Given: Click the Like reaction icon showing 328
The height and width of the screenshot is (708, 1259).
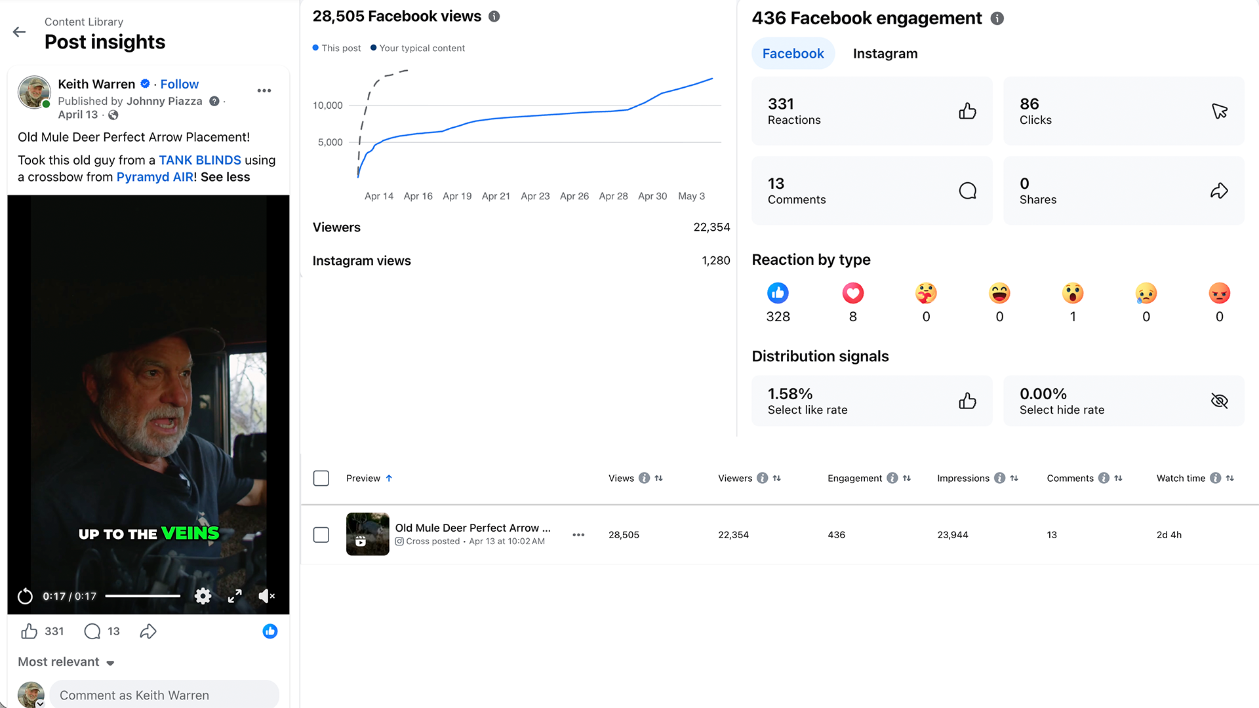Looking at the screenshot, I should (778, 293).
